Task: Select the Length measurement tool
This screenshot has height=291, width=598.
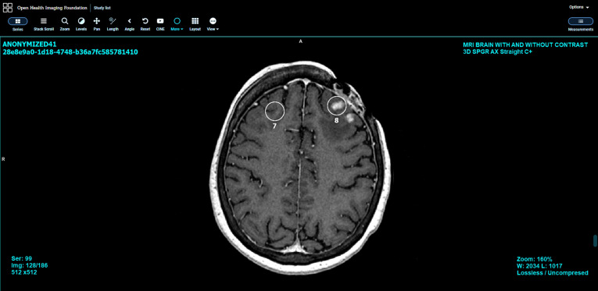Action: coord(113,24)
